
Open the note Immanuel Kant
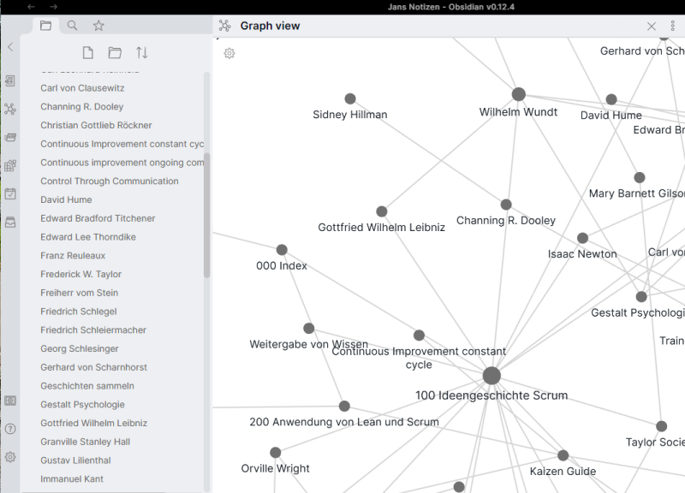pyautogui.click(x=72, y=479)
